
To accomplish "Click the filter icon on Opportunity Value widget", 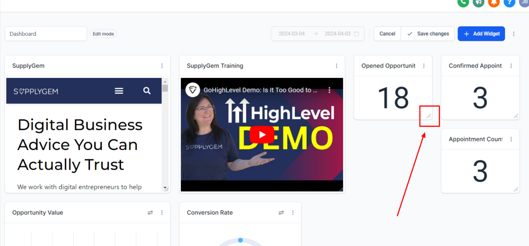I will pyautogui.click(x=150, y=213).
